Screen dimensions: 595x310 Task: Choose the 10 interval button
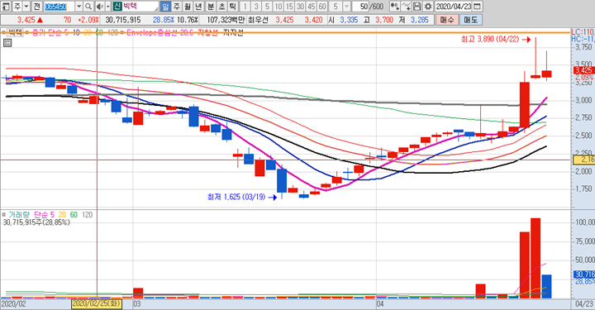(x=278, y=7)
